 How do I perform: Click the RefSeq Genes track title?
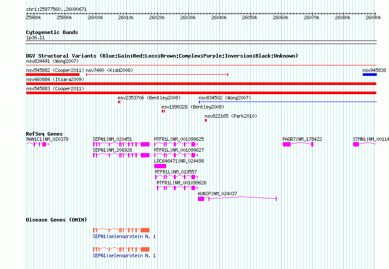click(x=45, y=134)
